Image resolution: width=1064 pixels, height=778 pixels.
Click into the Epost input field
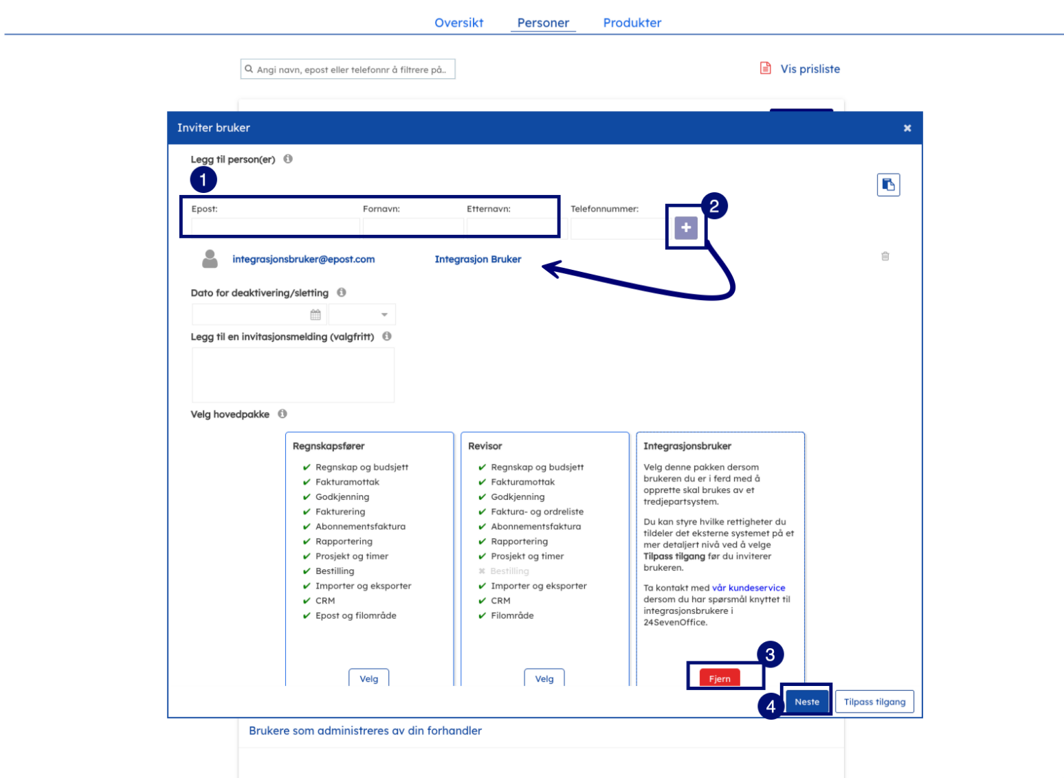click(x=275, y=227)
